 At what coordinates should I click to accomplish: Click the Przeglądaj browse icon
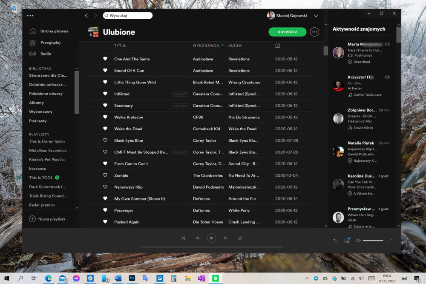point(32,43)
